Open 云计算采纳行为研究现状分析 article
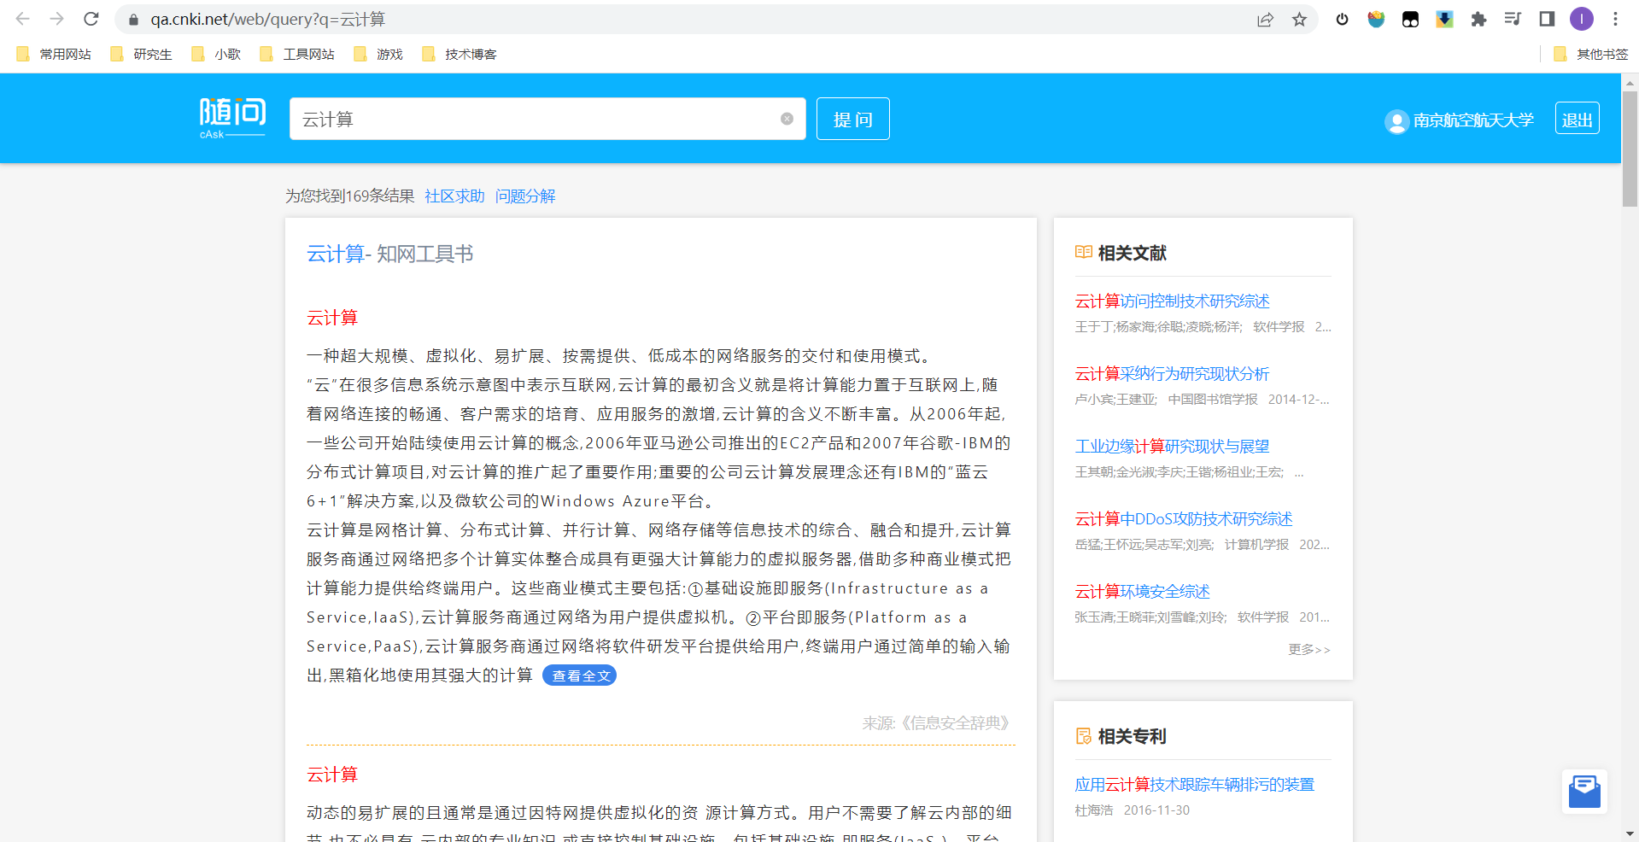The image size is (1639, 842). point(1172,373)
